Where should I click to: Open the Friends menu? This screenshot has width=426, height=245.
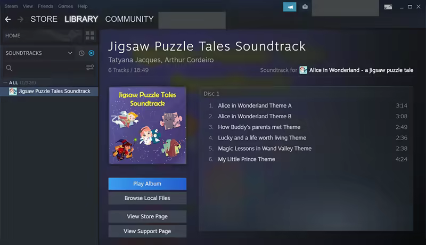point(45,6)
